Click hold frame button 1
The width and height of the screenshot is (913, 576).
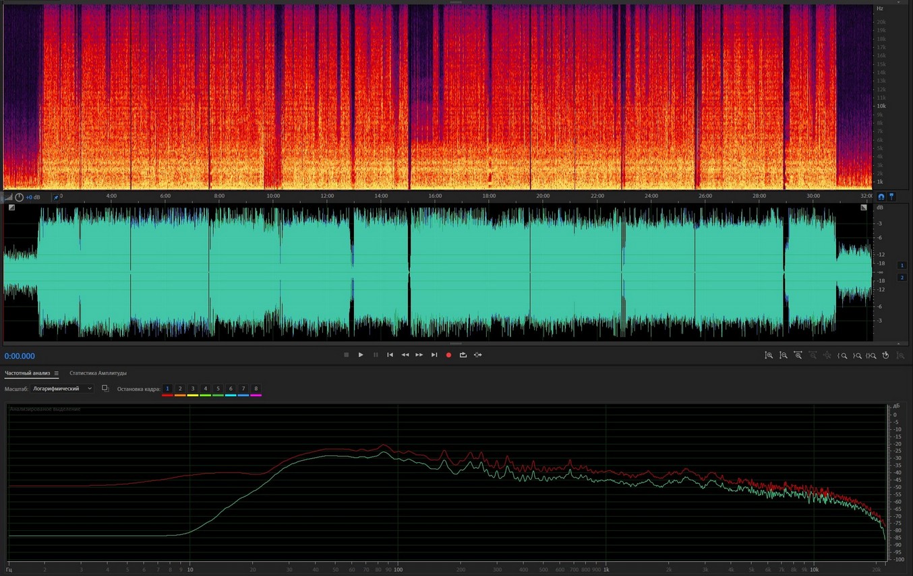(x=167, y=389)
